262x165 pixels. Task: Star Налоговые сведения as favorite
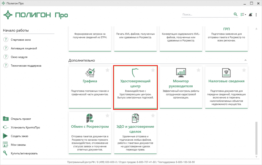[244, 70]
